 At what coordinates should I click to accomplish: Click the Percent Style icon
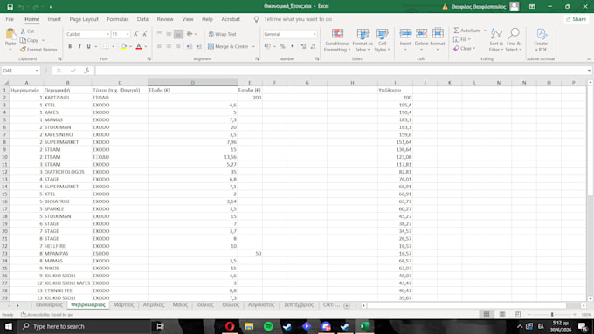point(283,46)
